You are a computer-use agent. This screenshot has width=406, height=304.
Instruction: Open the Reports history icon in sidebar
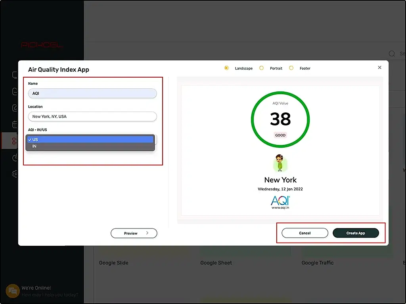coord(14,157)
